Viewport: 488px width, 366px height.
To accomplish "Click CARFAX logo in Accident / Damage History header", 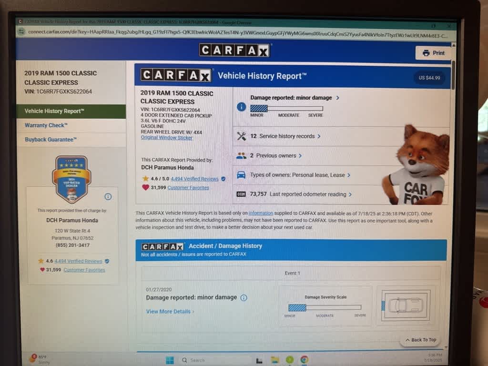I will click(163, 247).
